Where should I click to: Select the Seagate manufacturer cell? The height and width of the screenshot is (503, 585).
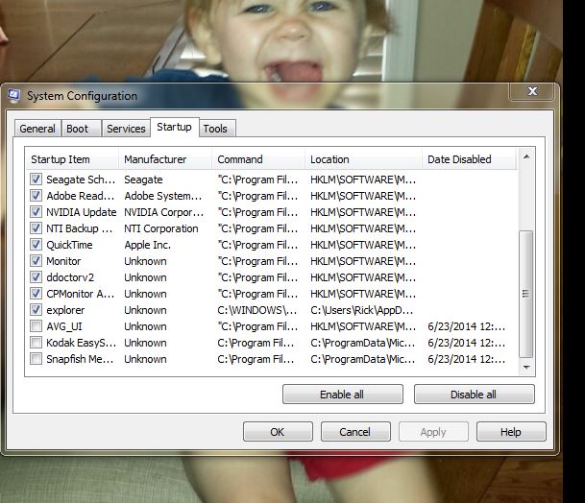144,180
